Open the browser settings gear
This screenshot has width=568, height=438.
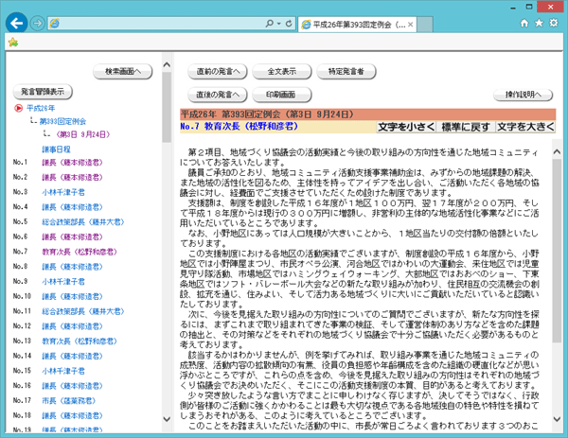(x=554, y=23)
